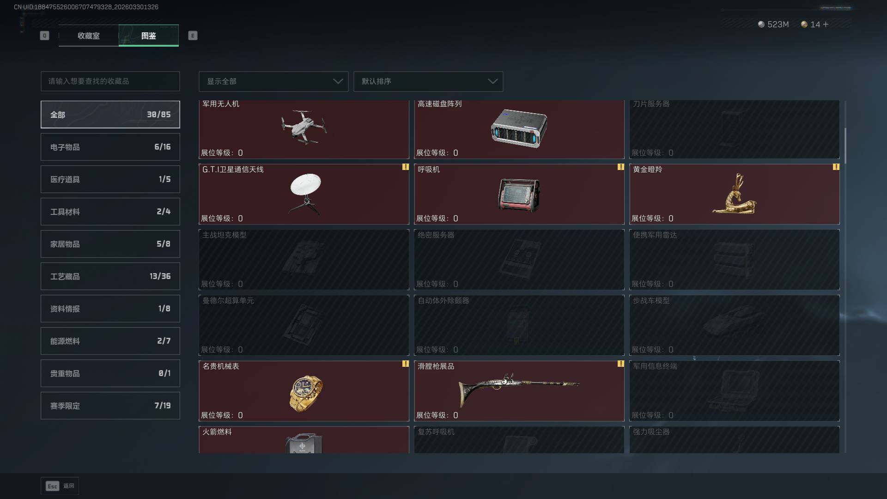Expand the 默认排序 sort dropdown

click(428, 81)
